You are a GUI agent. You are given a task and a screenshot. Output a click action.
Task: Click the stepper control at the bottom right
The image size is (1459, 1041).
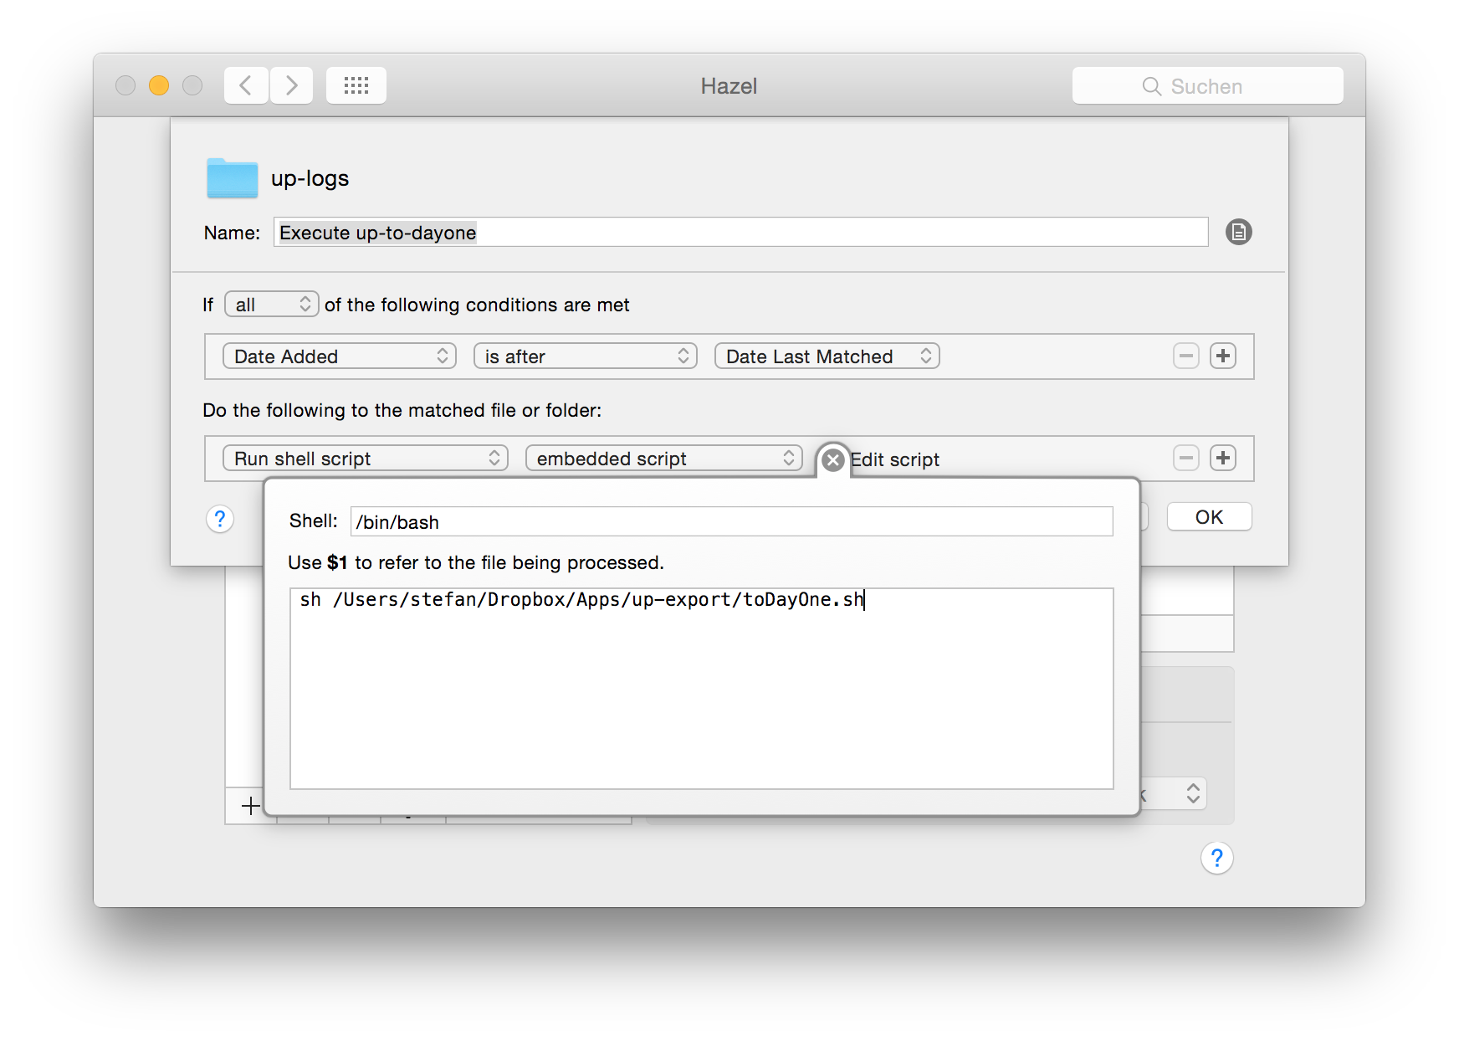[1191, 793]
